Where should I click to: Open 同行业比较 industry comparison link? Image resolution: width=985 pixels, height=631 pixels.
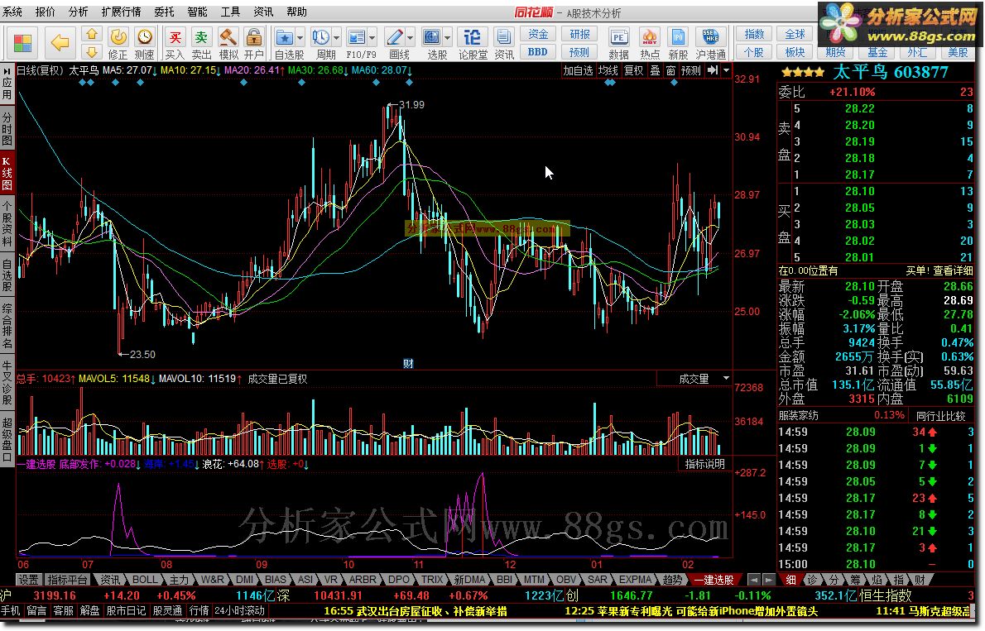point(940,416)
